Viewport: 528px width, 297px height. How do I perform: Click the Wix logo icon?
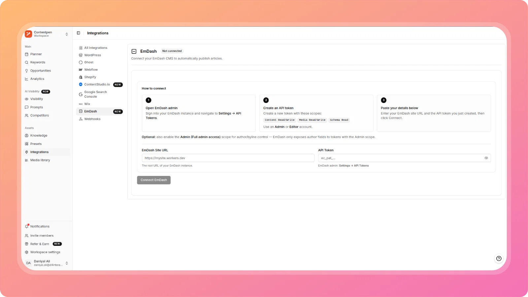[81, 104]
